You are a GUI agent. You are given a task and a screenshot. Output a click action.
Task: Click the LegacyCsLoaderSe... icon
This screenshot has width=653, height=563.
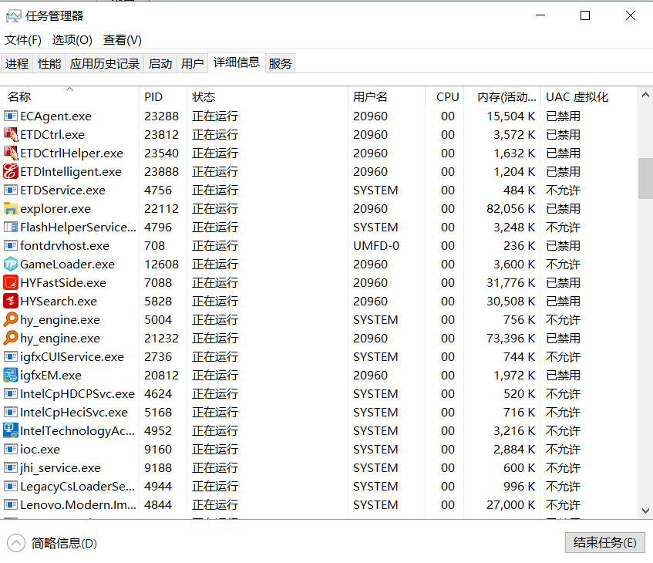[x=11, y=487]
